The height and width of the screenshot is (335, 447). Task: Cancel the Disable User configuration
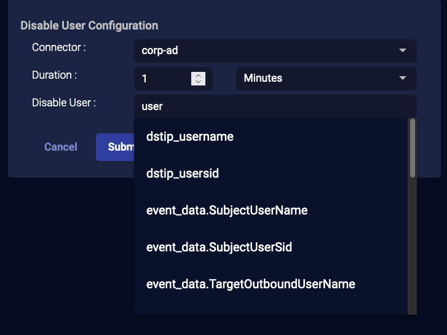pos(61,147)
